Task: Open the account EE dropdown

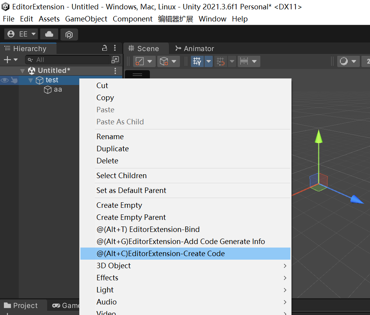Action: (21, 34)
